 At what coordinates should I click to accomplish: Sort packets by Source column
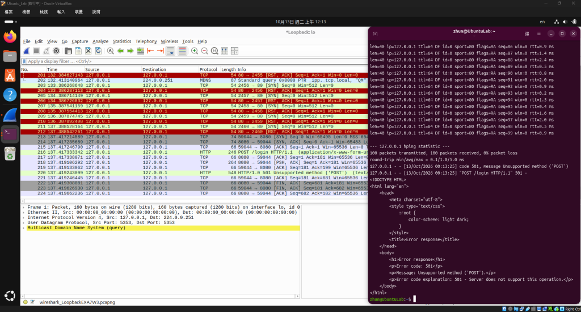113,69
